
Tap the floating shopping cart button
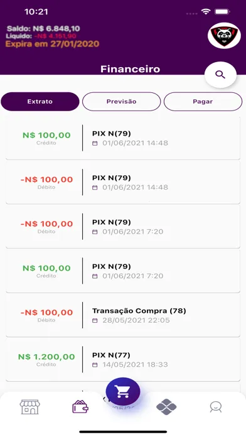point(123,392)
